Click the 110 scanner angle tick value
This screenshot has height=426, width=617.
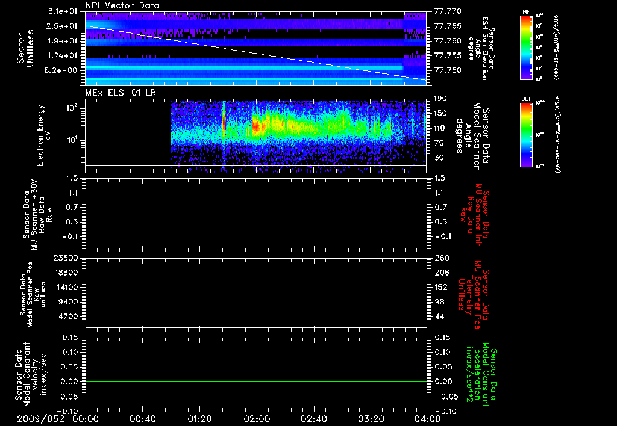[x=440, y=128]
